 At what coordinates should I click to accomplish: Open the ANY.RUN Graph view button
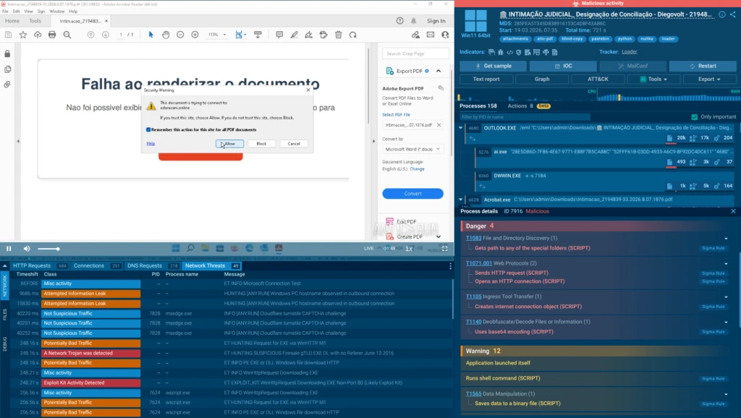click(x=541, y=79)
